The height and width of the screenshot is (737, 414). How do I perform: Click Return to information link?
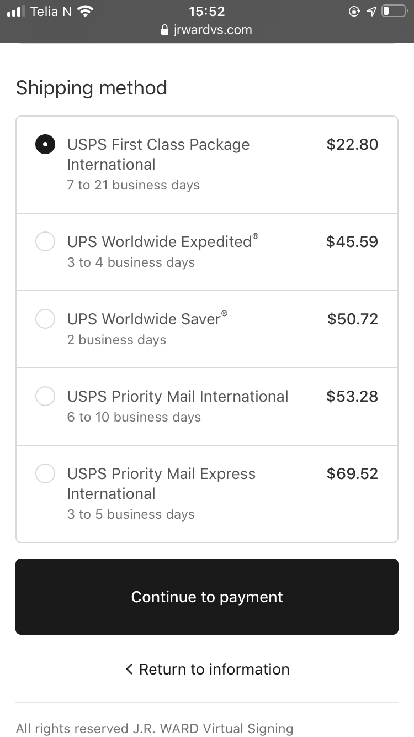pos(214,669)
